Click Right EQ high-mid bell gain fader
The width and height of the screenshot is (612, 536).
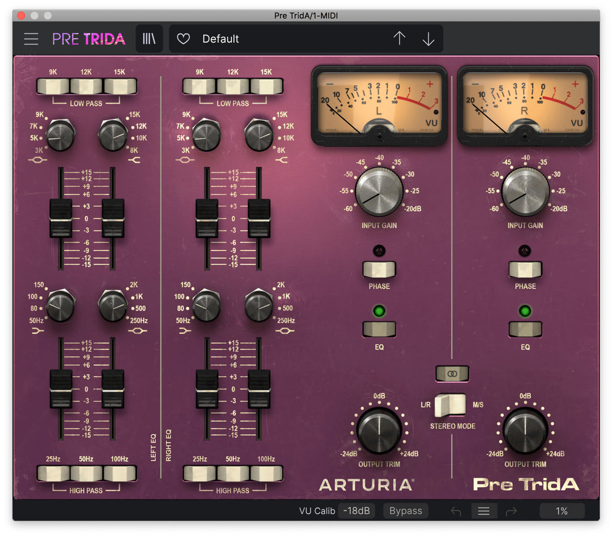(x=207, y=219)
